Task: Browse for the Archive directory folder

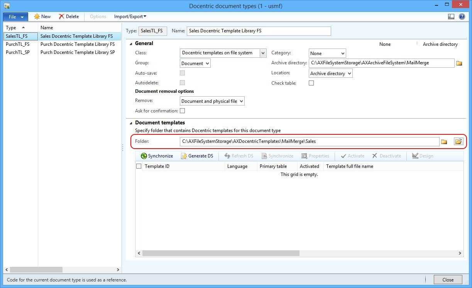Action: pos(459,63)
